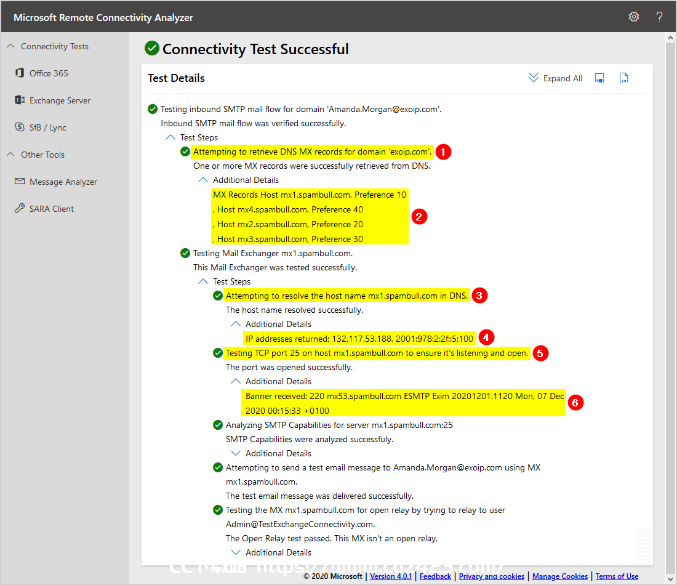Click the green check beside retrieve DNS MX records
This screenshot has height=585, width=677.
(x=185, y=151)
